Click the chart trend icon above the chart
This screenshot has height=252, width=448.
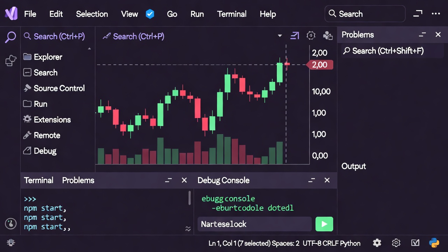(106, 36)
